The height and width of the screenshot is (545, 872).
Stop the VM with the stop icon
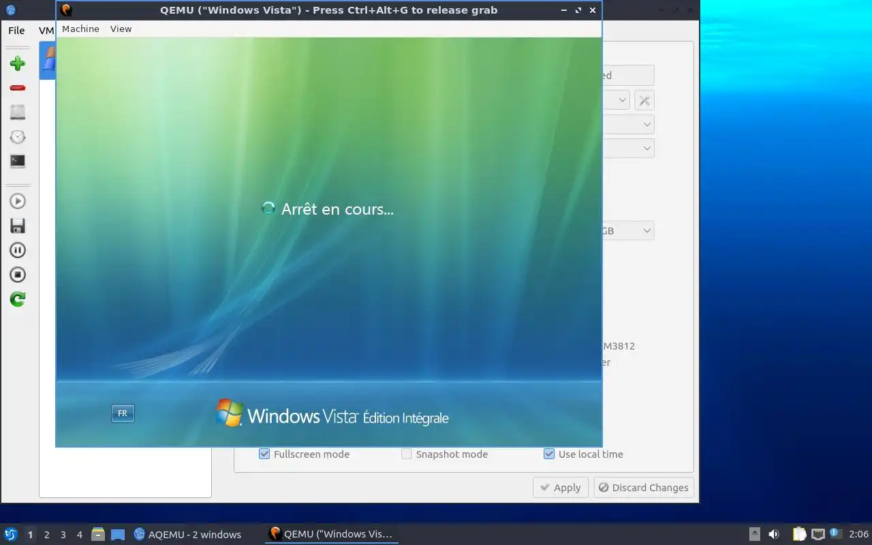(18, 275)
